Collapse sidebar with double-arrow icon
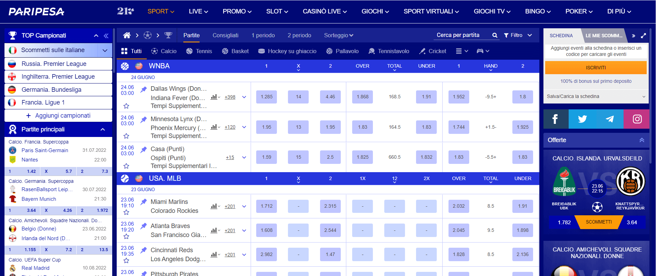 [x=106, y=36]
